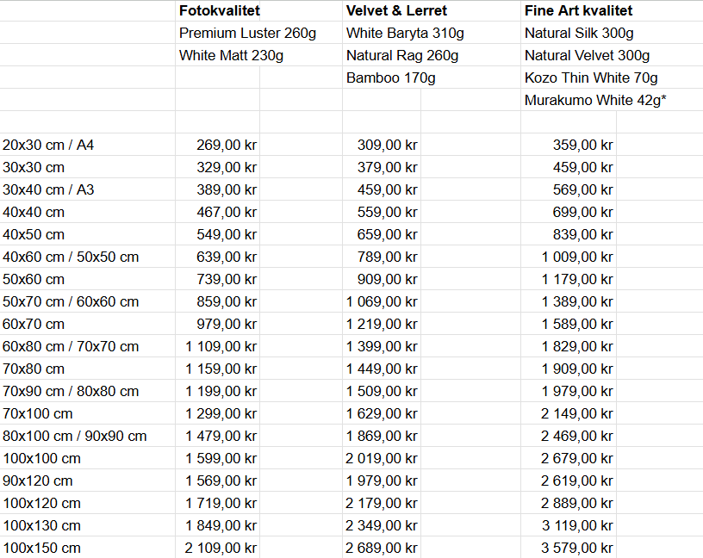This screenshot has width=703, height=558.
Task: Select the Fotokvalitet column header
Action: 219,10
